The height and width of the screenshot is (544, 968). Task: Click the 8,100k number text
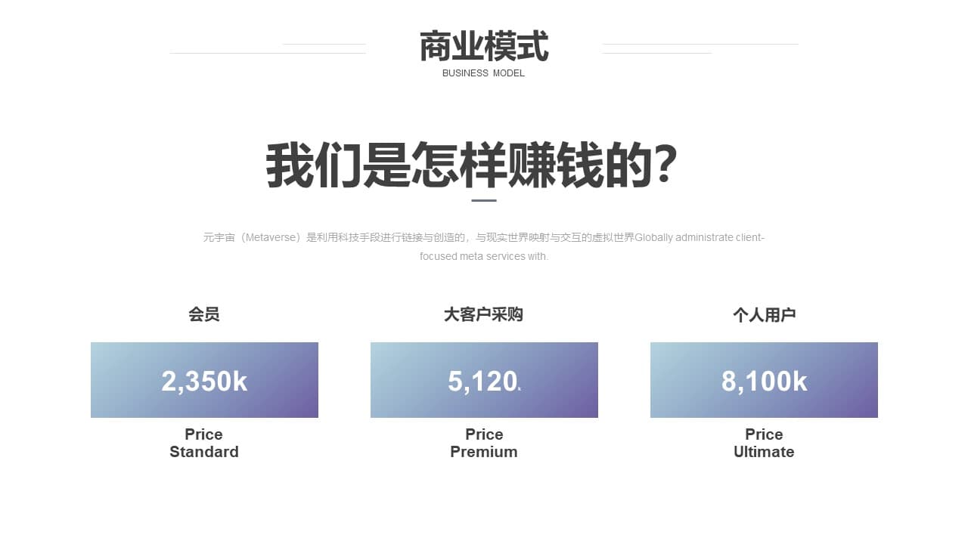click(x=764, y=382)
